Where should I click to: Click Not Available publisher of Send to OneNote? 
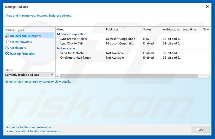click(x=115, y=53)
